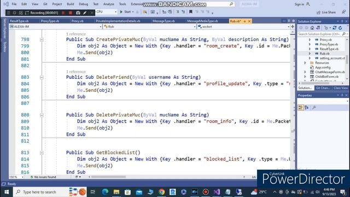
Task: Switch views icon in Solution Explorer toolbar
Action: click(318, 28)
